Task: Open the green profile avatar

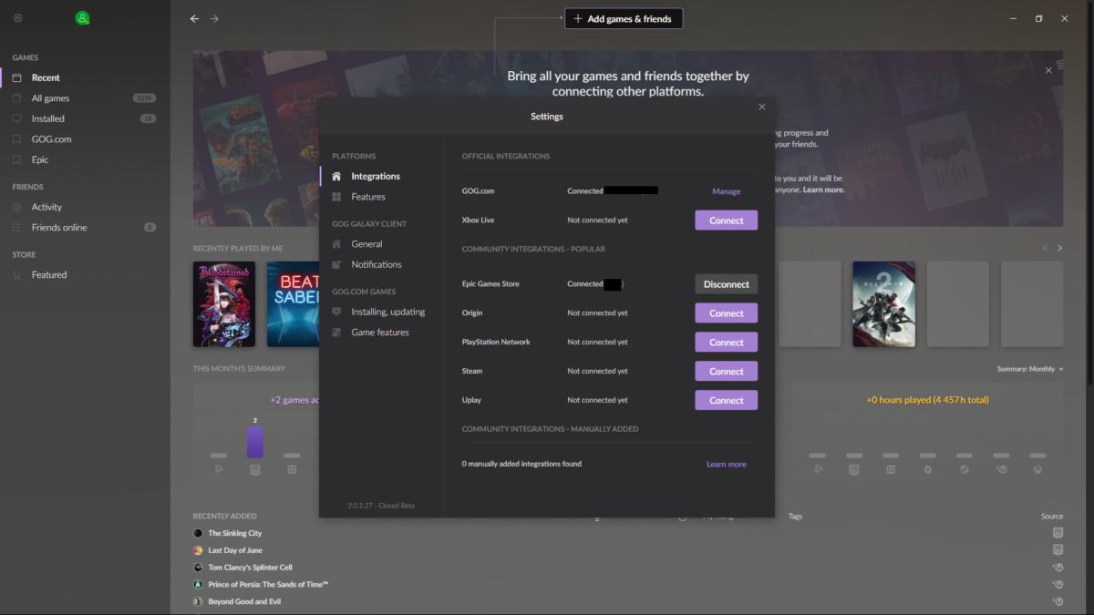Action: pos(82,18)
